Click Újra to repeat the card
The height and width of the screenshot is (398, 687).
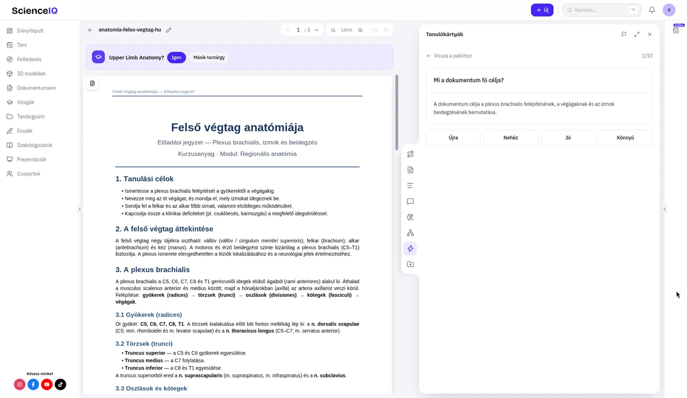[453, 138]
